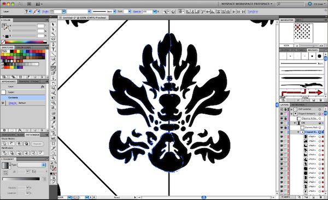Select the Magic Wand tool
328x200 pixels.
53,34
